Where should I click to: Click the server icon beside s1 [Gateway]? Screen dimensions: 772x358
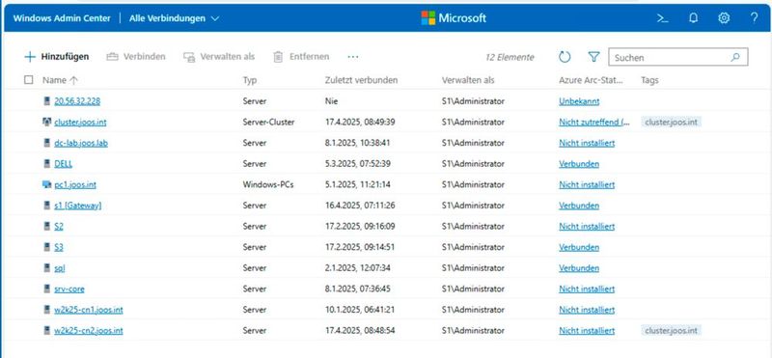point(46,206)
